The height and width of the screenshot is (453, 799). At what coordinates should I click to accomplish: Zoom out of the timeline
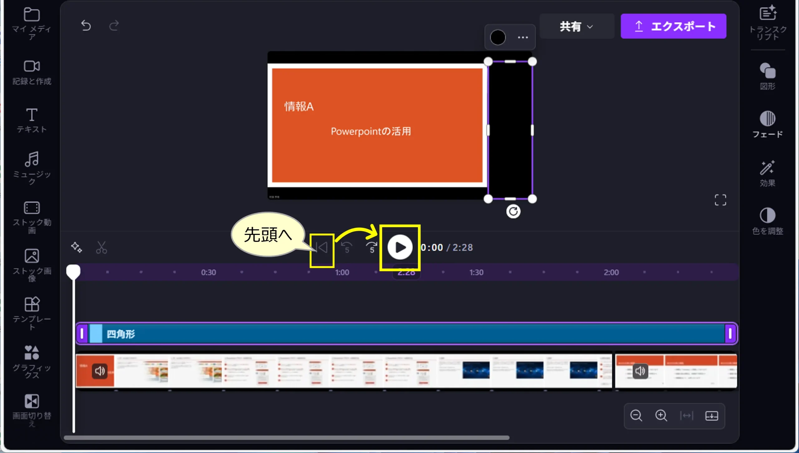[x=636, y=416]
